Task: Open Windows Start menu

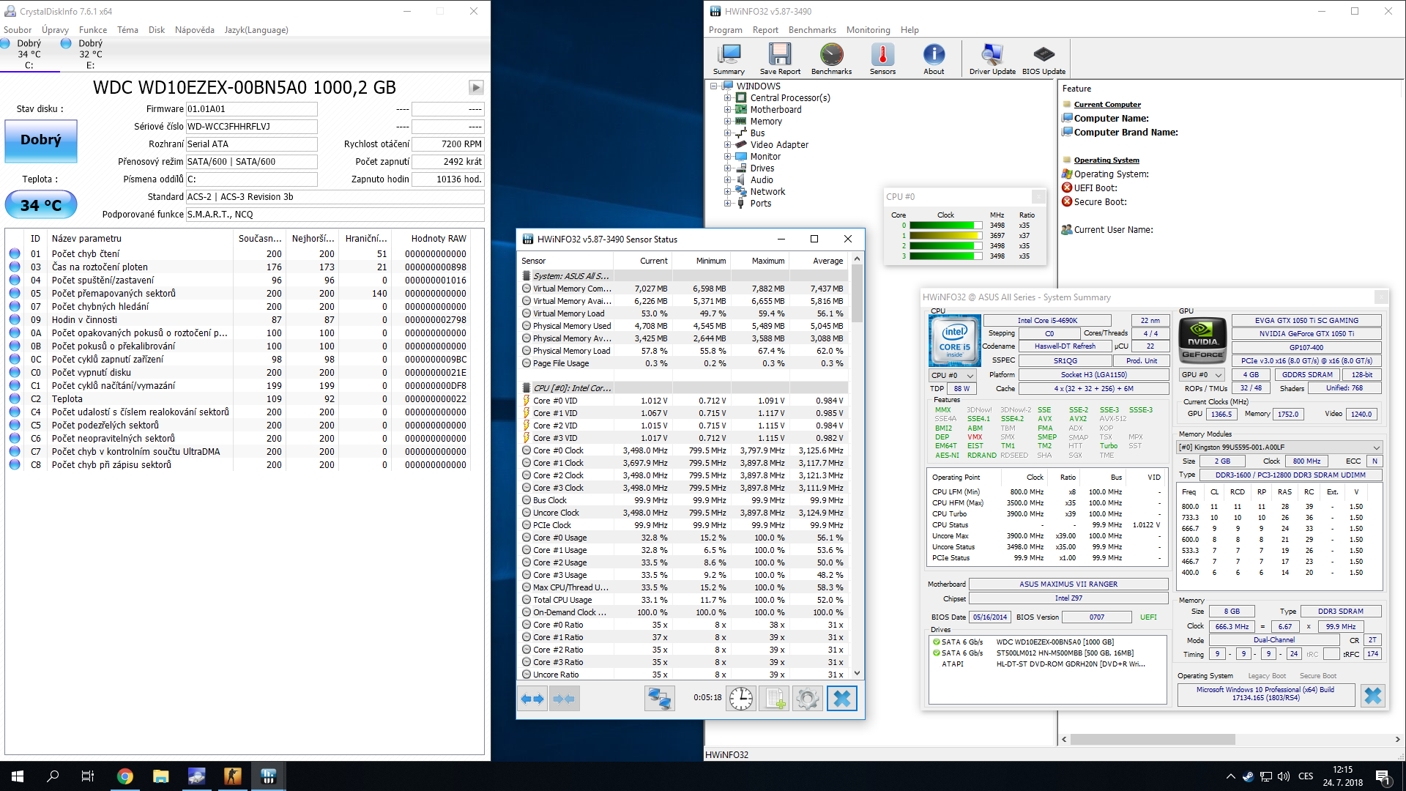Action: (x=18, y=776)
